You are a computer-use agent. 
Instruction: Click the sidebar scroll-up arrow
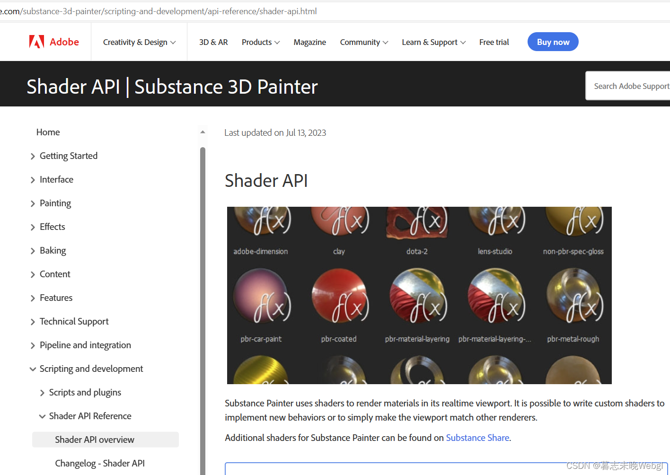pos(203,132)
